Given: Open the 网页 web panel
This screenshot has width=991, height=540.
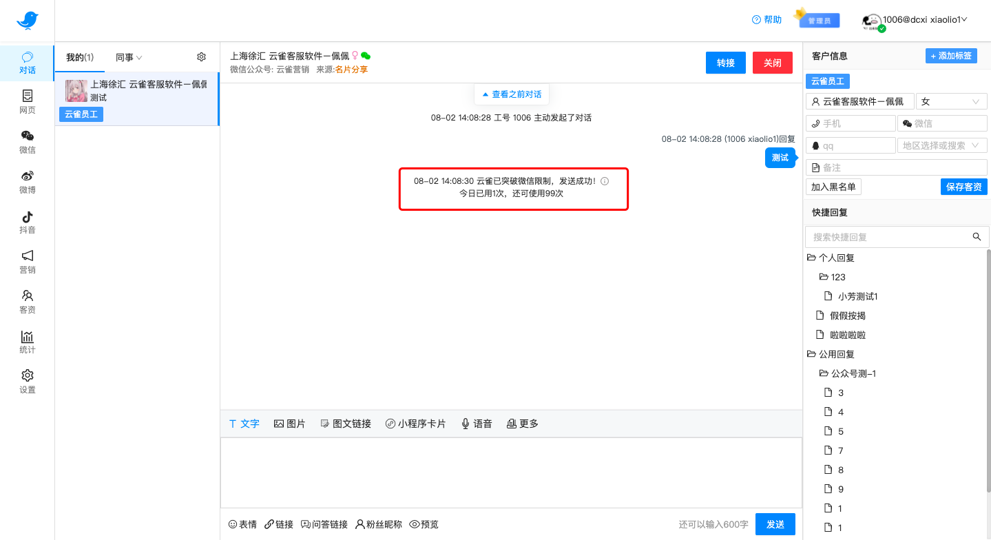Looking at the screenshot, I should [x=27, y=102].
